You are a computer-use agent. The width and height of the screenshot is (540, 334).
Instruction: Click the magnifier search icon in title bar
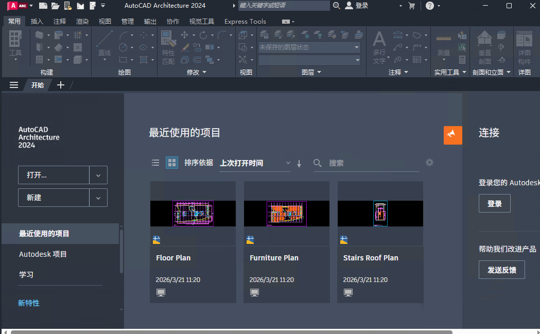pyautogui.click(x=337, y=6)
